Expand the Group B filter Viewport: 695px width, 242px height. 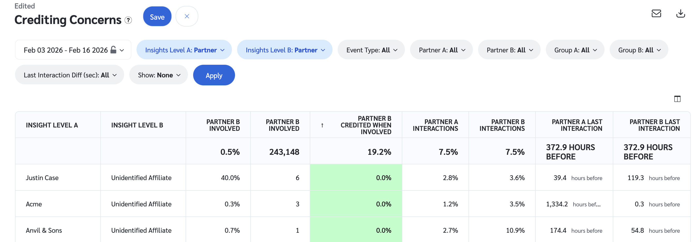point(639,50)
